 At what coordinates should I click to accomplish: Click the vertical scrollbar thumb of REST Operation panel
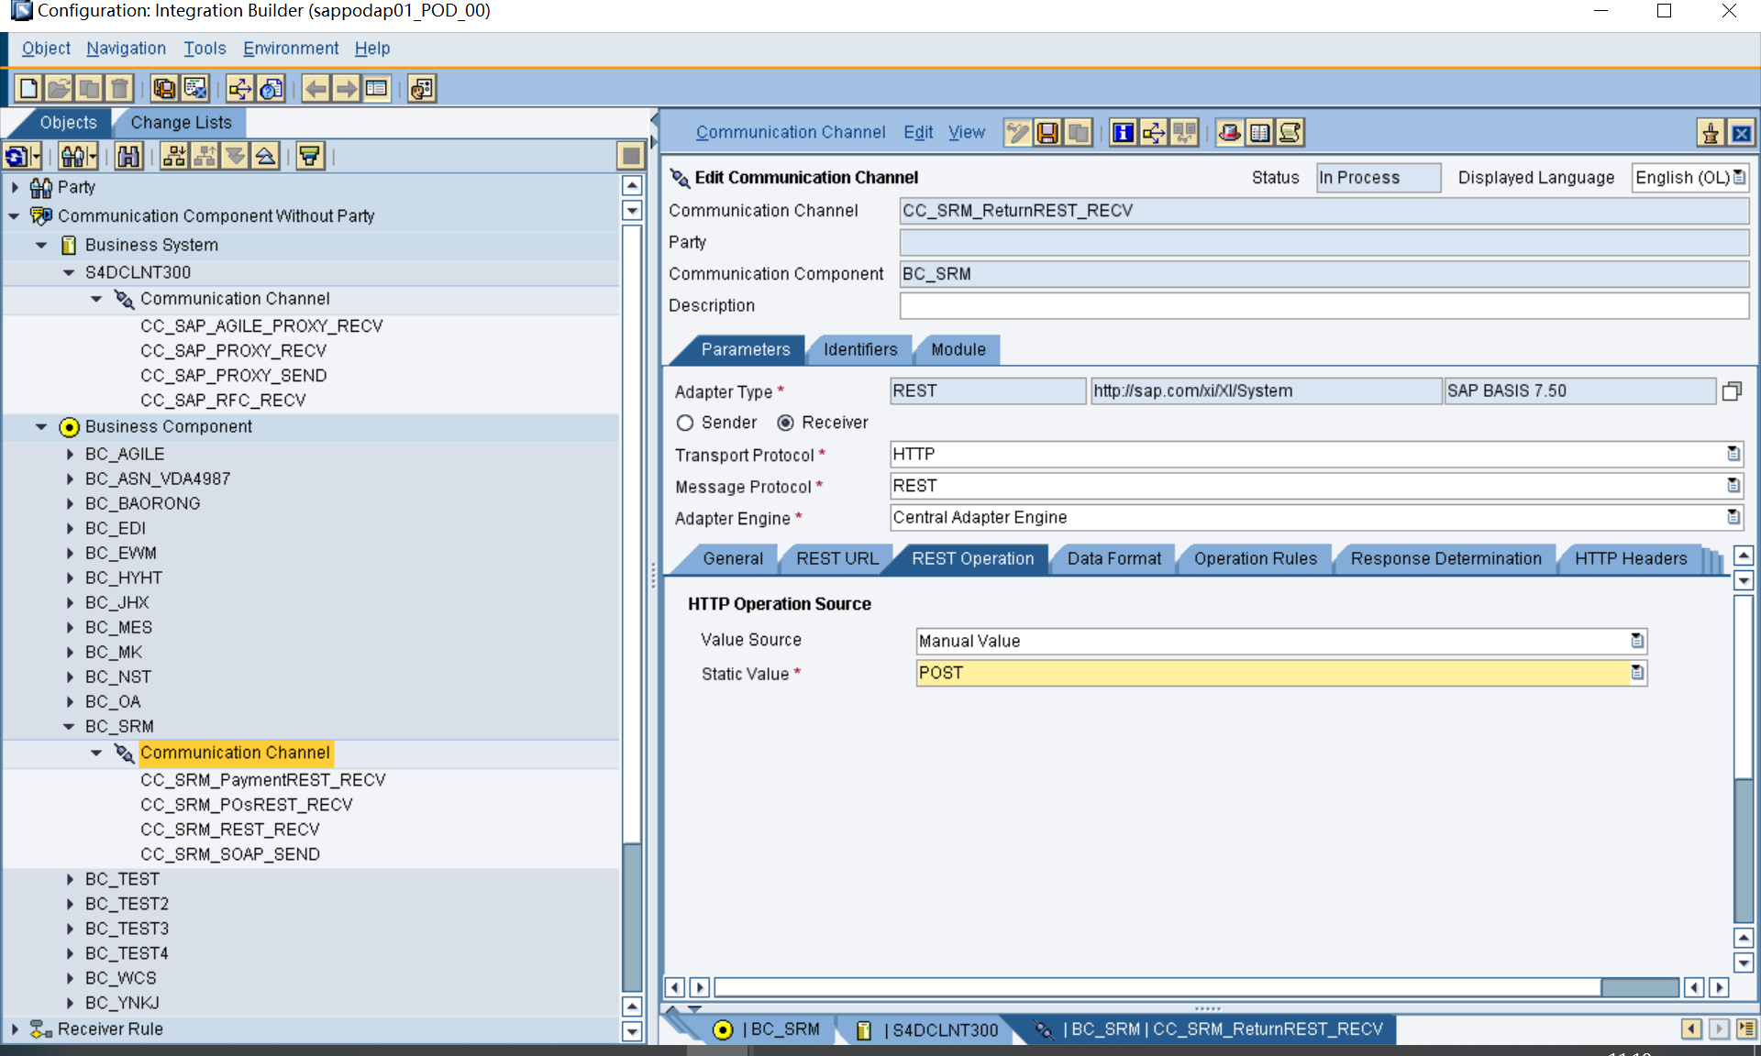tap(1744, 850)
